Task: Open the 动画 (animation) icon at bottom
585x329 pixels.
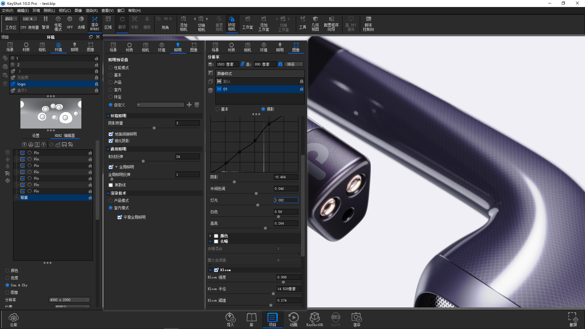Action: coord(293,319)
